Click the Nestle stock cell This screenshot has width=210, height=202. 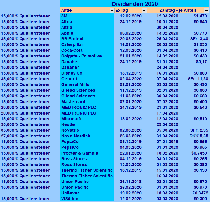87,124
